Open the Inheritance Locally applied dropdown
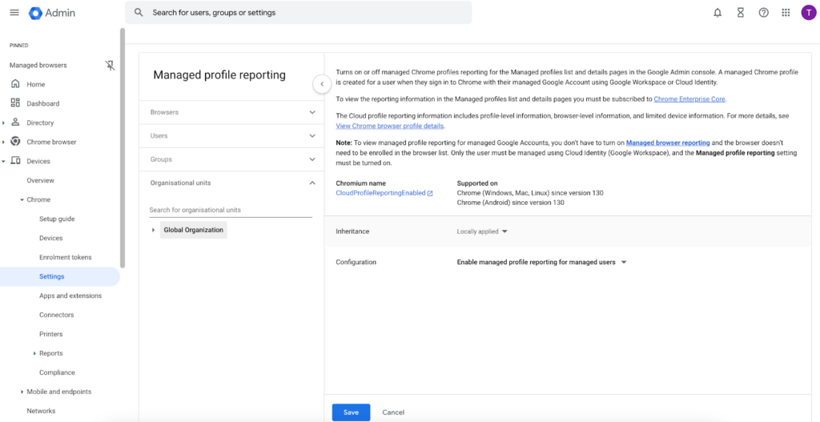 click(482, 231)
